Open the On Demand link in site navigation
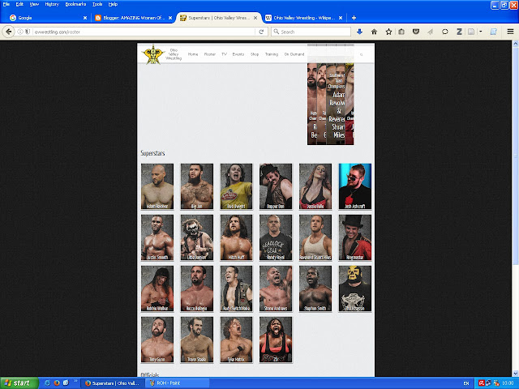This screenshot has width=519, height=389. click(x=294, y=54)
